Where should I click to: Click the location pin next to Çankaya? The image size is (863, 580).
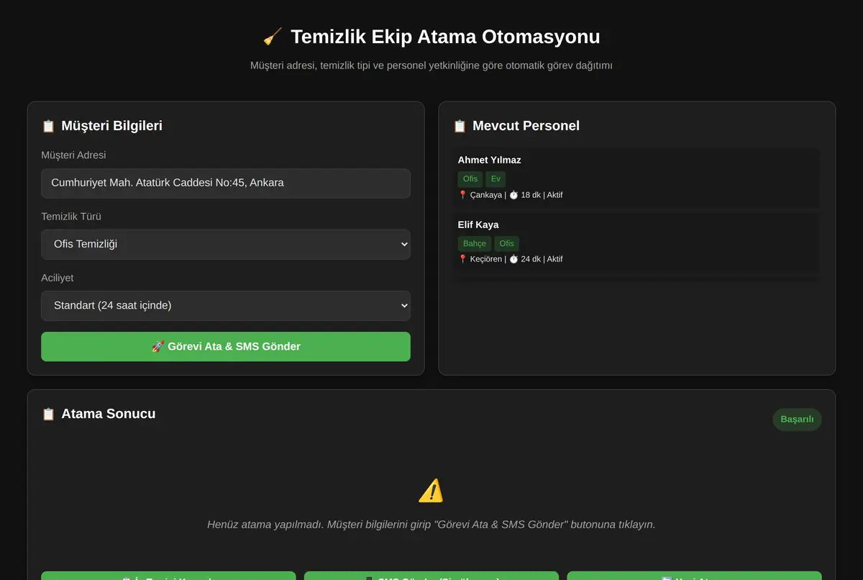tap(462, 194)
